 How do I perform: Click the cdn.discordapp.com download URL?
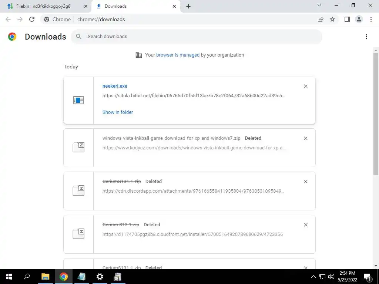point(193,191)
